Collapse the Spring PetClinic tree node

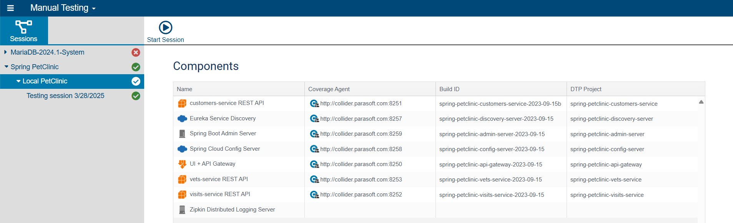(x=6, y=67)
